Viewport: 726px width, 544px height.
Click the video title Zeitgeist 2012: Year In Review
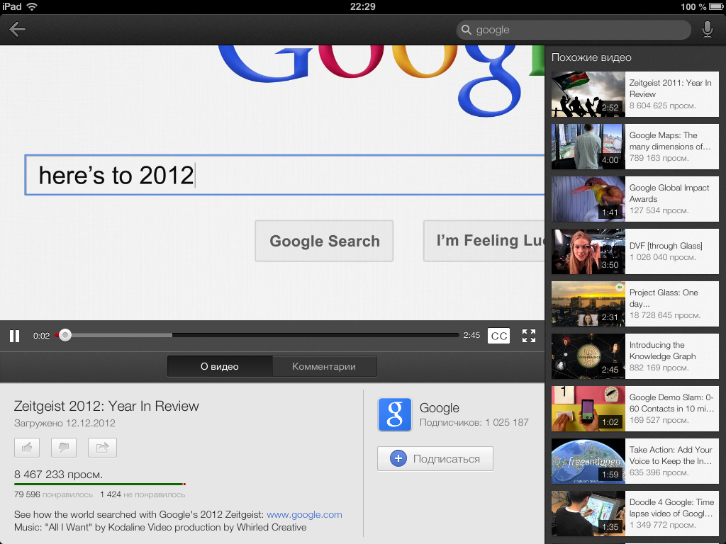[106, 406]
